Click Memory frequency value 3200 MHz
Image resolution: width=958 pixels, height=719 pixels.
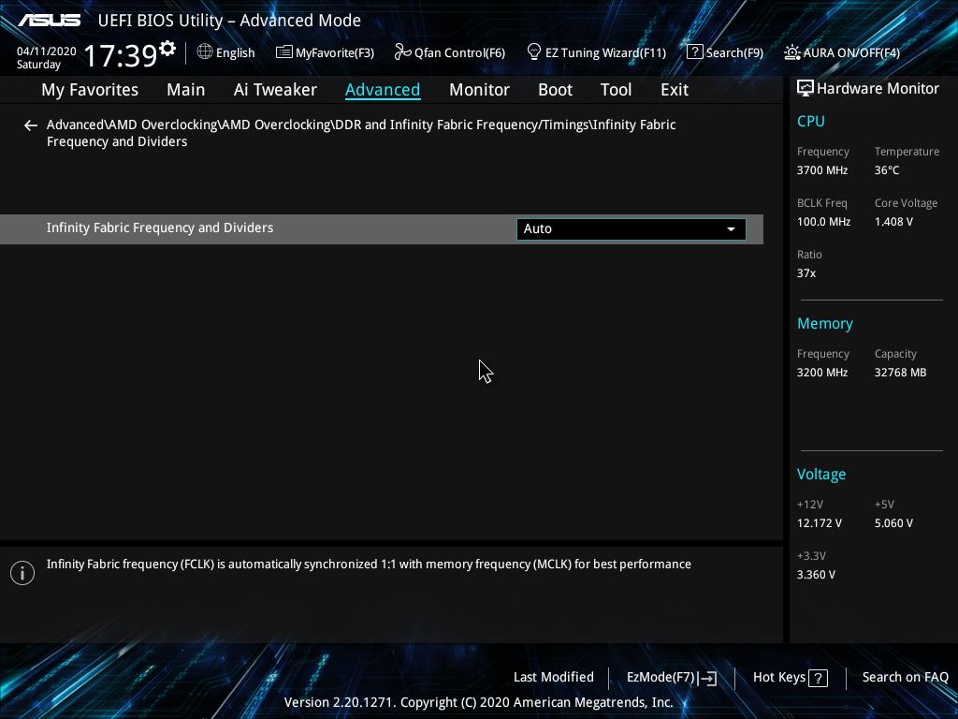821,373
